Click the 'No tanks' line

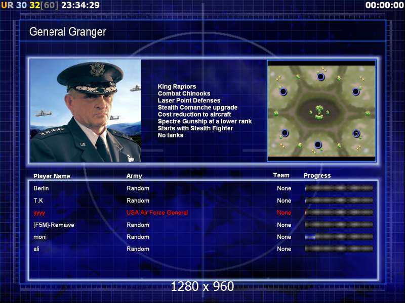[171, 135]
